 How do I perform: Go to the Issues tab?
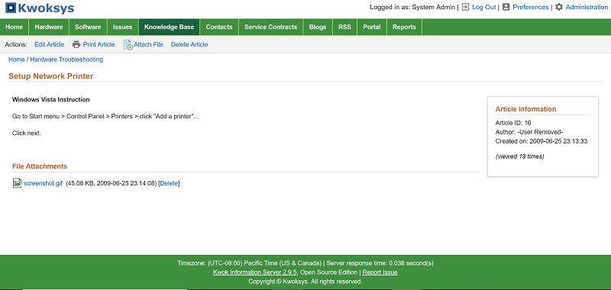[123, 27]
